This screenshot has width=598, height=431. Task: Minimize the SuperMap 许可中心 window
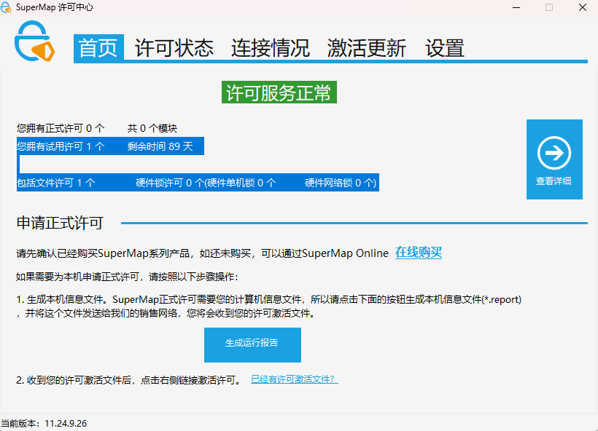(x=516, y=7)
